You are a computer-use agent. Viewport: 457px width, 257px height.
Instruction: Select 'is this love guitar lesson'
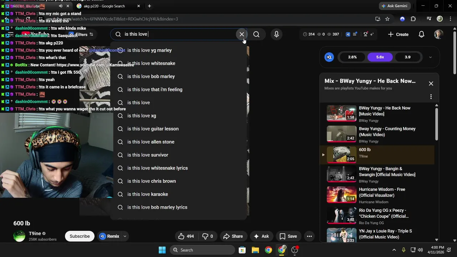click(179, 129)
